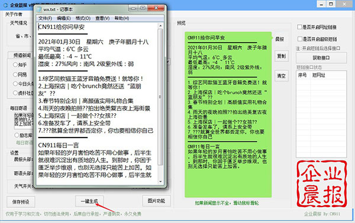
Task: Select the 虎扑社区 radio button
Action: point(15,93)
